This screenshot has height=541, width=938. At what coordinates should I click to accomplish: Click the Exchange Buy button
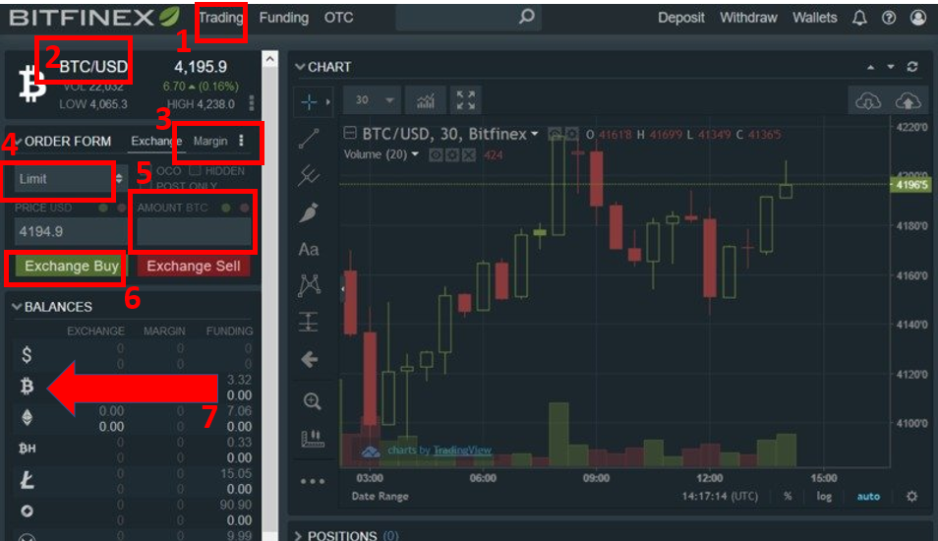pyautogui.click(x=71, y=267)
